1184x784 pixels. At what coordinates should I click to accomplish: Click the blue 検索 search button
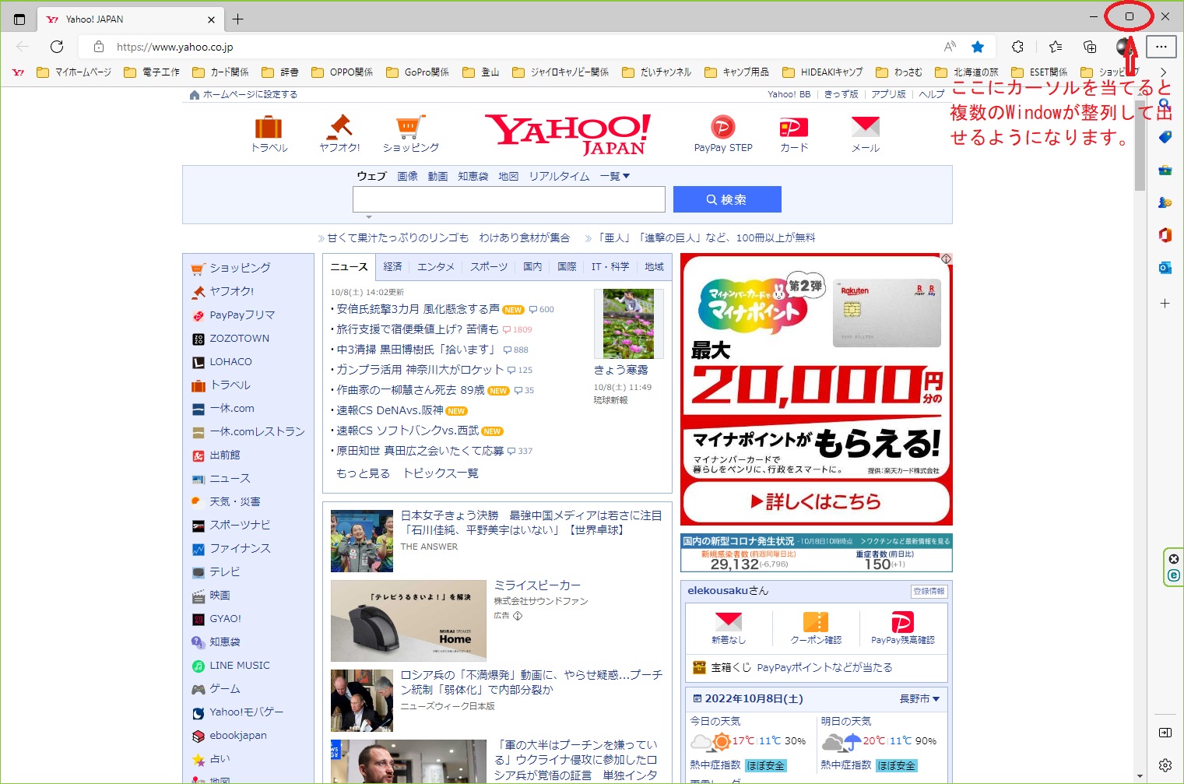(727, 199)
